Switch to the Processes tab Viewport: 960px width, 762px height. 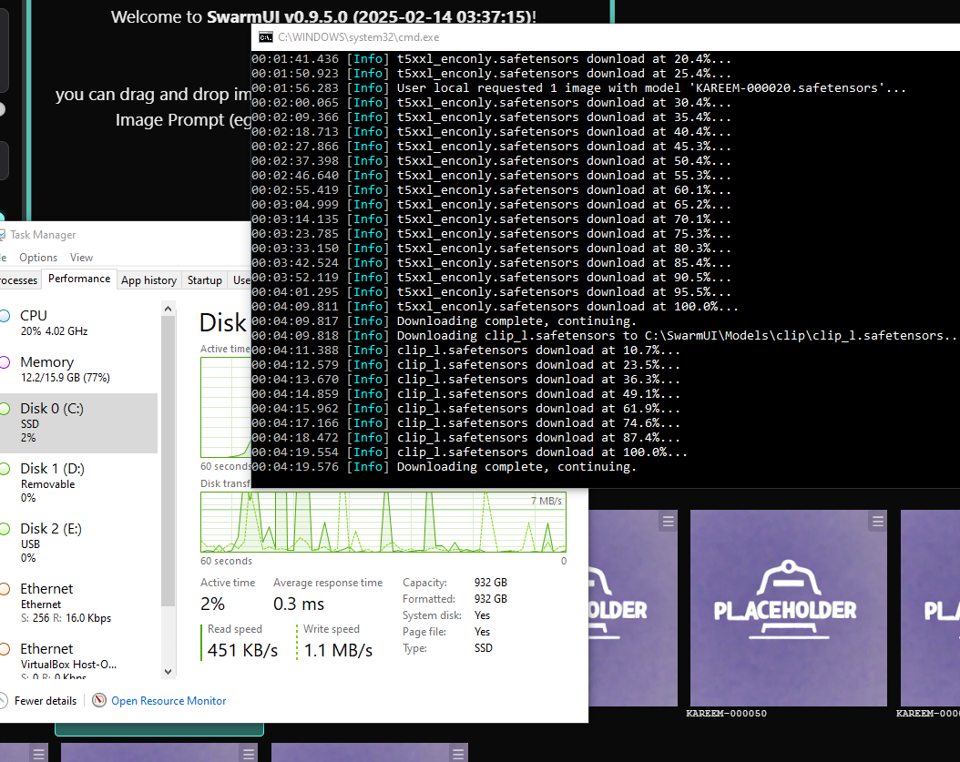coord(19,280)
